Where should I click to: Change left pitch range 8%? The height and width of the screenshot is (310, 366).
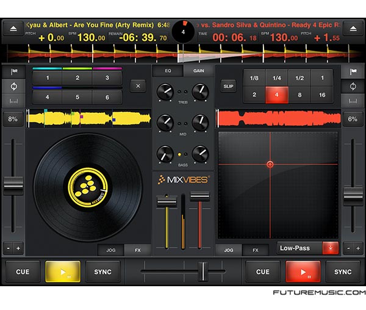[13, 119]
